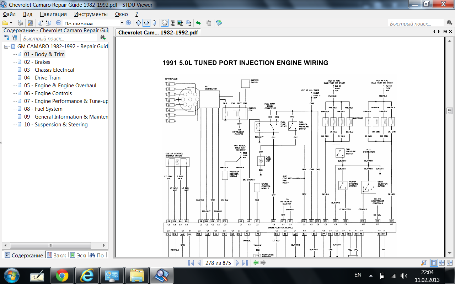Select '02 - Brakes' chapter

[37, 62]
